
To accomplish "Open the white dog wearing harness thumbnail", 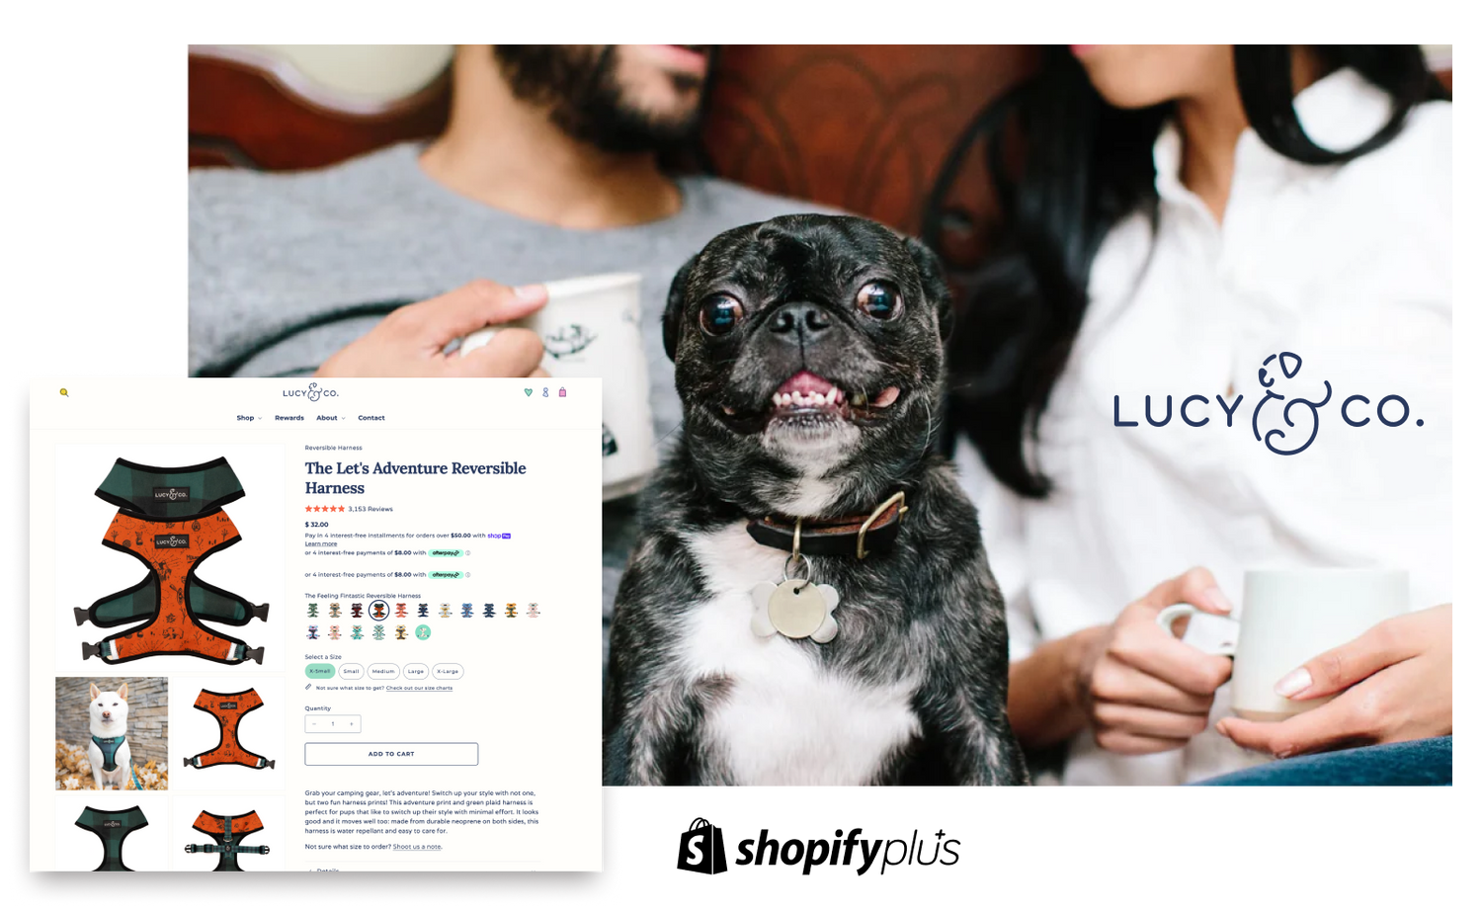I will (x=112, y=733).
